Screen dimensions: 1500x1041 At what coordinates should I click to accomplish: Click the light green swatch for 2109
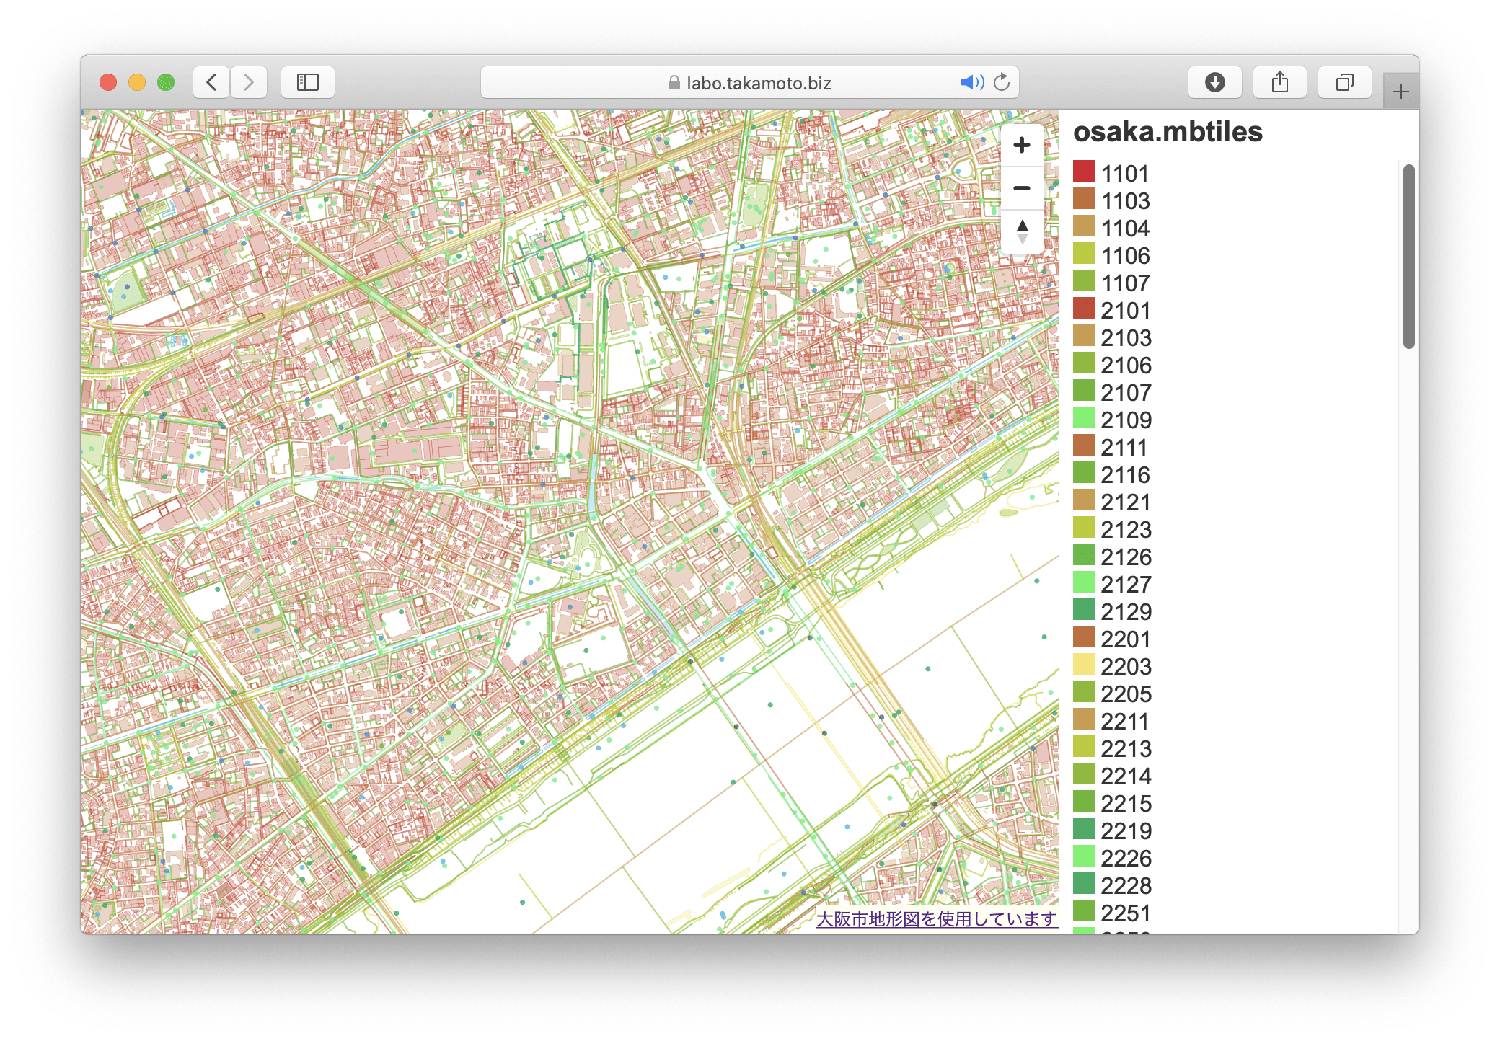click(1084, 417)
